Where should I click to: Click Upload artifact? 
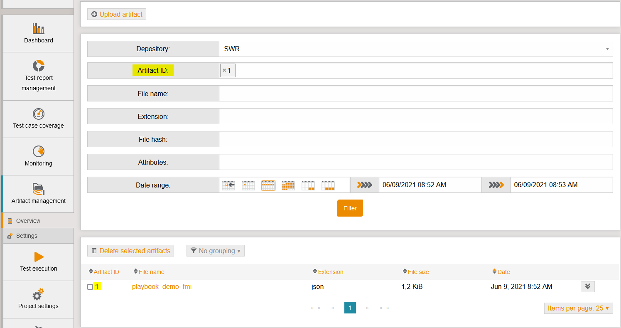tap(117, 14)
